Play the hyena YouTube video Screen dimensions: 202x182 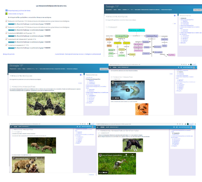click(x=28, y=165)
